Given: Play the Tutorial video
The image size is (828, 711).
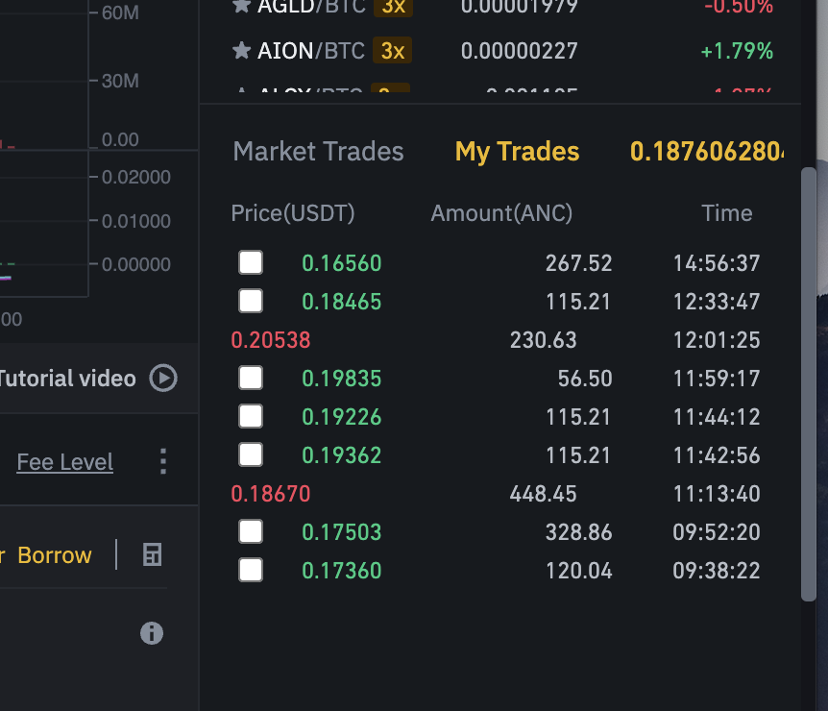Looking at the screenshot, I should (x=163, y=379).
